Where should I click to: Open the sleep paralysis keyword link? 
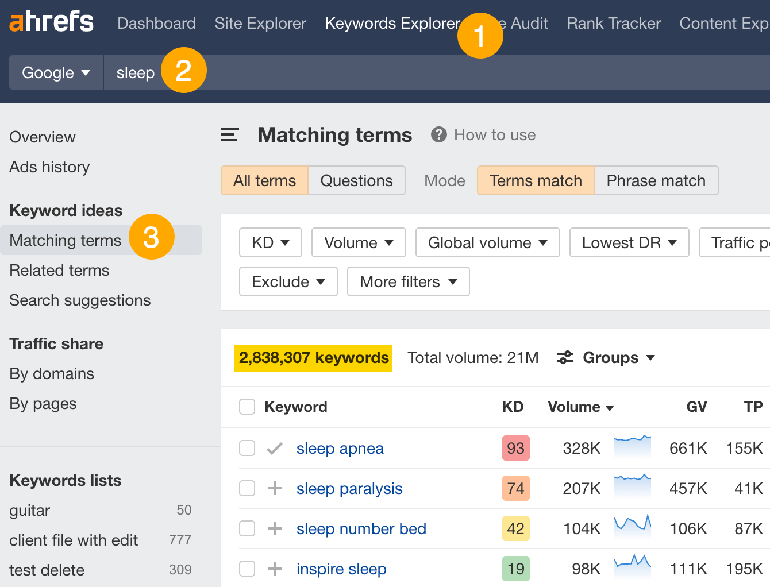[x=349, y=488]
